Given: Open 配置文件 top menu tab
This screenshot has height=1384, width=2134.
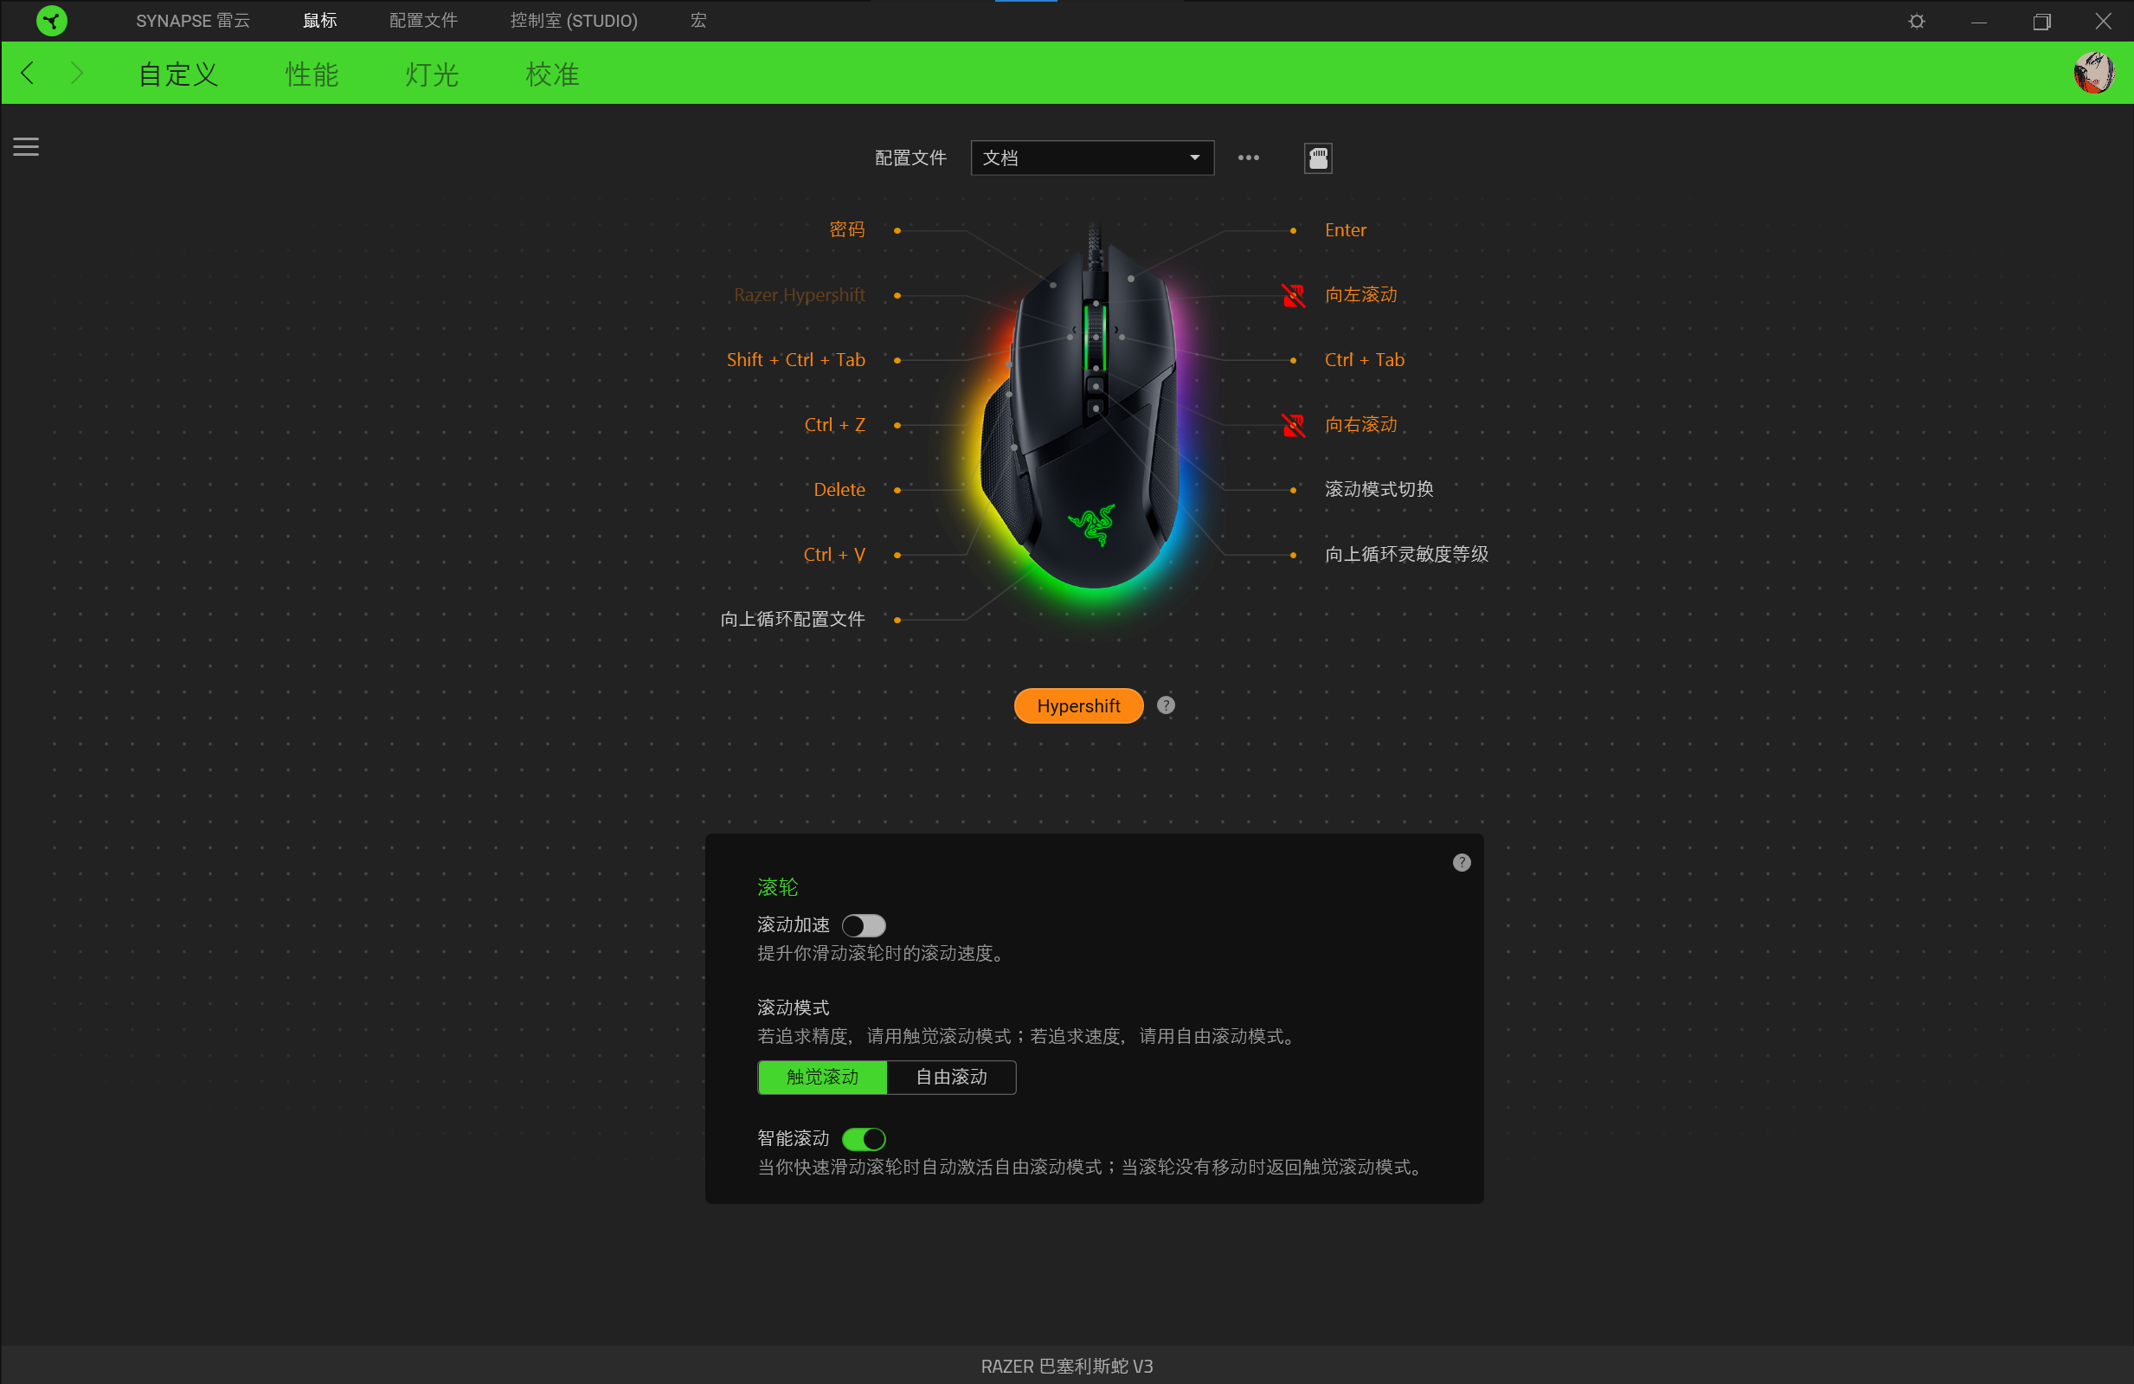Looking at the screenshot, I should pyautogui.click(x=423, y=21).
